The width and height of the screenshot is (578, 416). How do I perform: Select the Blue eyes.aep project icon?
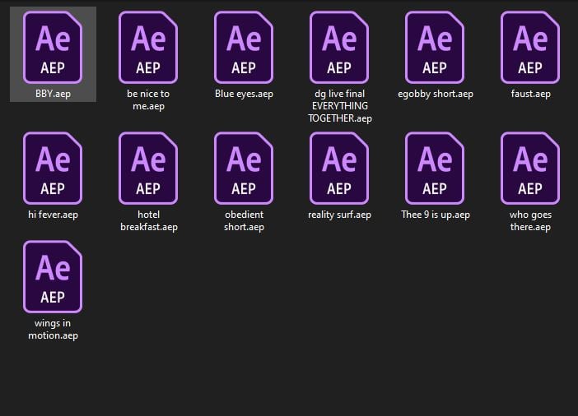point(244,48)
